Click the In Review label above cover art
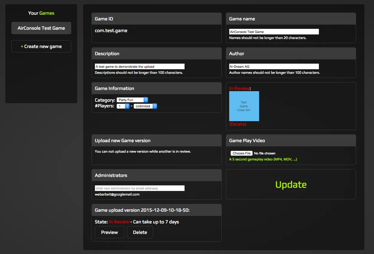This screenshot has width=374, height=254. [239, 88]
